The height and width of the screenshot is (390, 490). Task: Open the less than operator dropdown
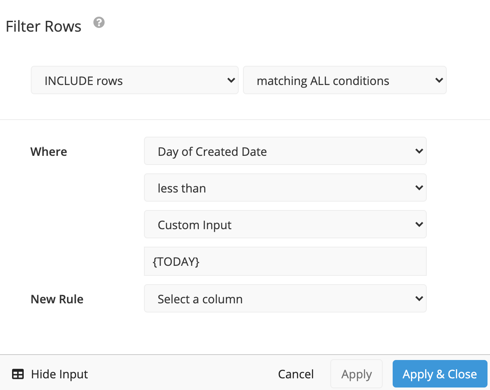[285, 187]
